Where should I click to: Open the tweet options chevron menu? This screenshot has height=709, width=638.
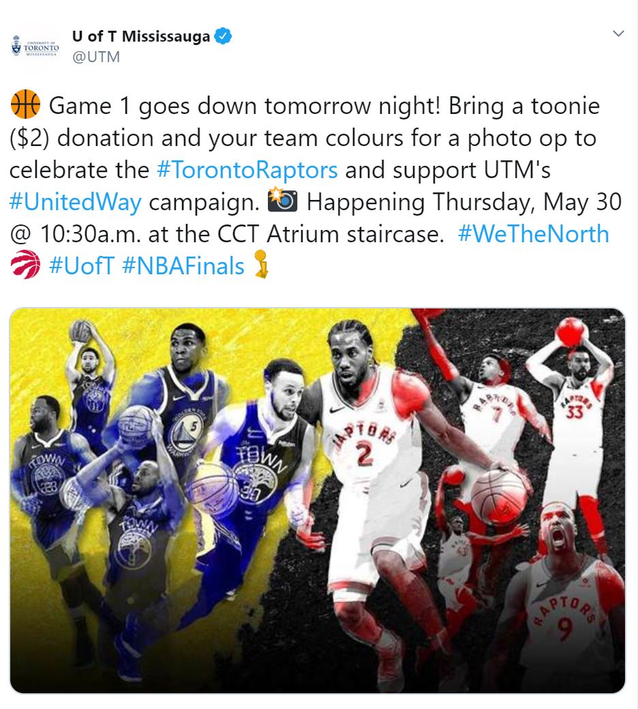click(x=618, y=33)
